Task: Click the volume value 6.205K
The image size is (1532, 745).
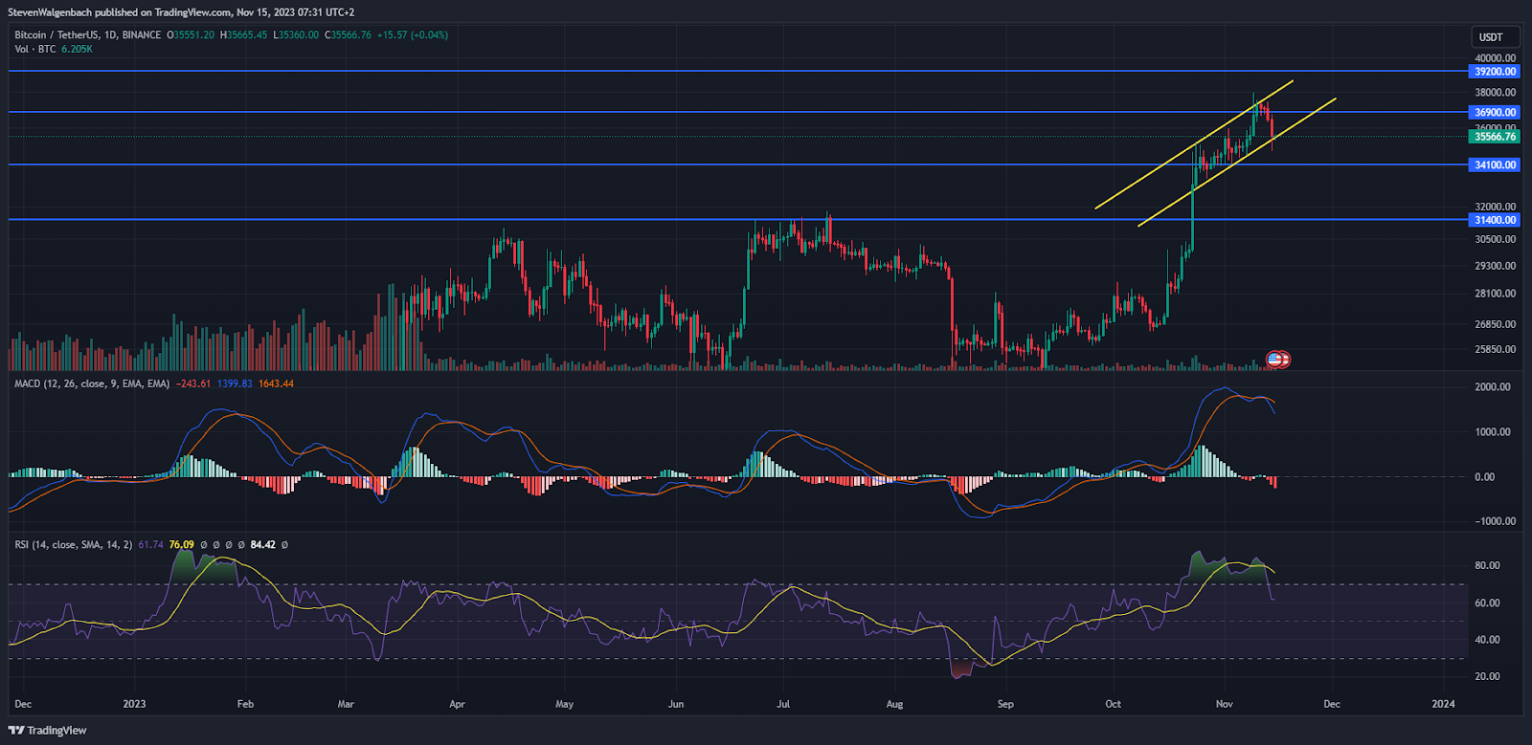Action: tap(77, 49)
